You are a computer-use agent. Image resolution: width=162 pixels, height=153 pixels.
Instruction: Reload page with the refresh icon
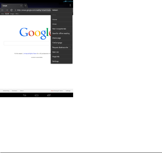pos(11,10)
